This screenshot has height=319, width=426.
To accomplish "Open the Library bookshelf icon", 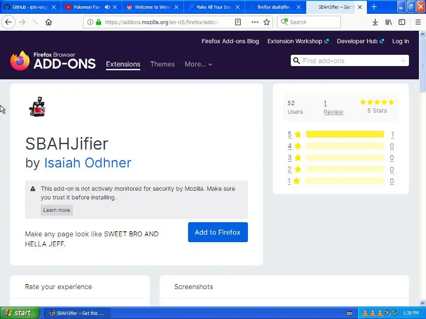I will click(389, 22).
